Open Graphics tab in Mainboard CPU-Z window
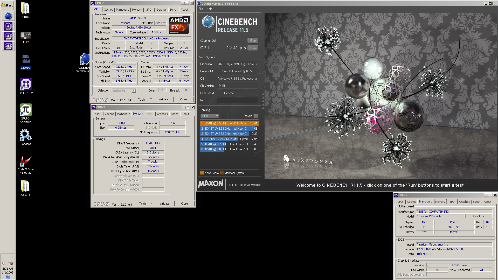This screenshot has height=280, width=498. tap(464, 202)
